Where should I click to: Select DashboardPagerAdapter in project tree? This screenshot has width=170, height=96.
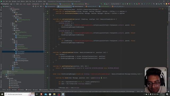tap(22, 61)
